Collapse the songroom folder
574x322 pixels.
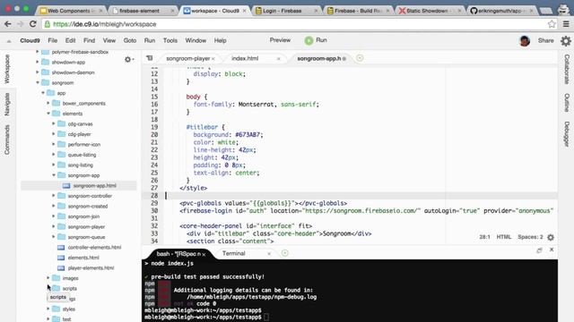(38, 83)
